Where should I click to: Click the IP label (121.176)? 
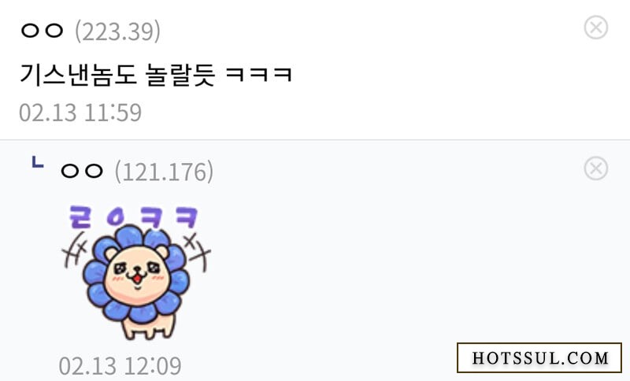(x=164, y=172)
